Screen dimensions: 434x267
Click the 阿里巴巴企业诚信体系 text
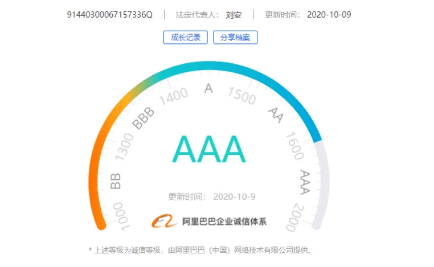224,221
